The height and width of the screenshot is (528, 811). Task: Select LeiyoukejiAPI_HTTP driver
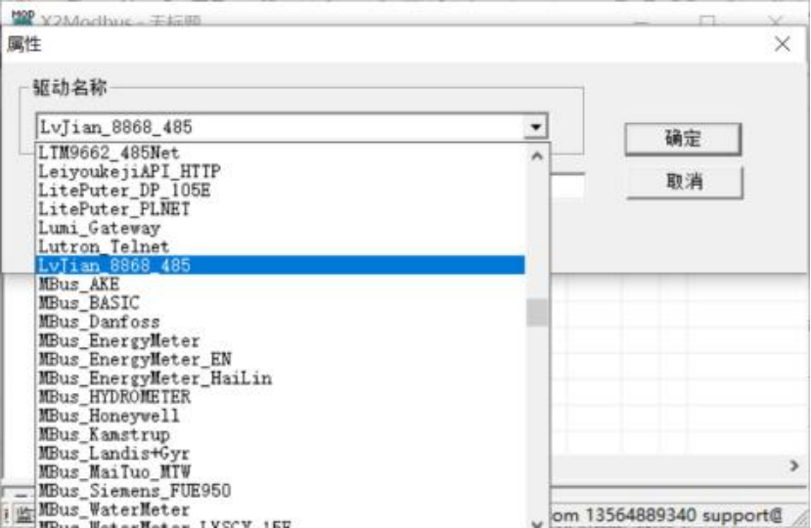(281, 171)
